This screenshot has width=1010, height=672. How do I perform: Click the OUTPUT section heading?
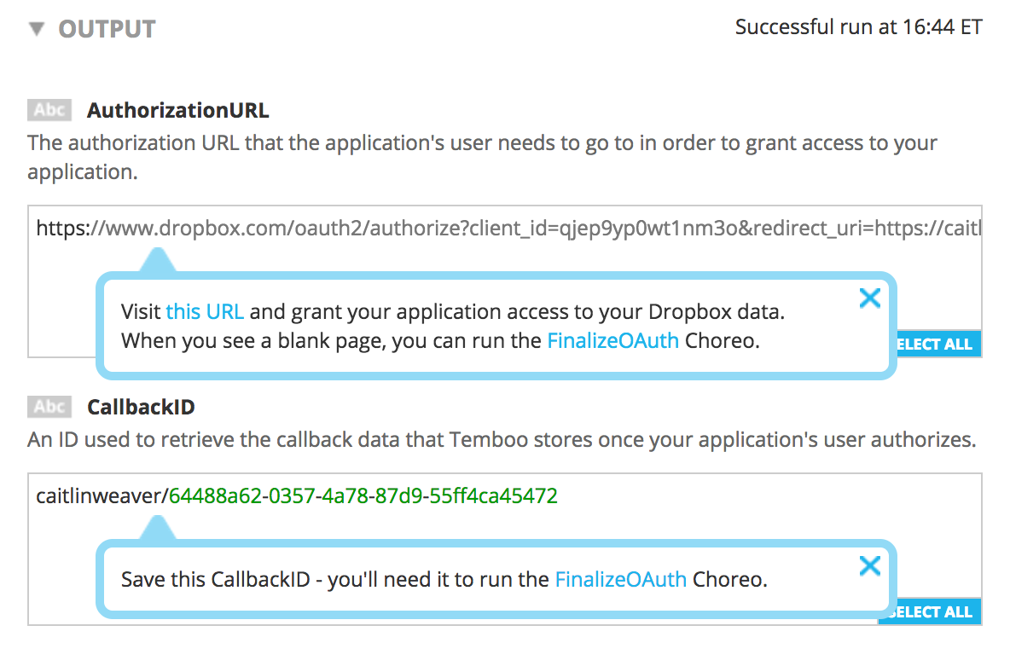pyautogui.click(x=107, y=29)
